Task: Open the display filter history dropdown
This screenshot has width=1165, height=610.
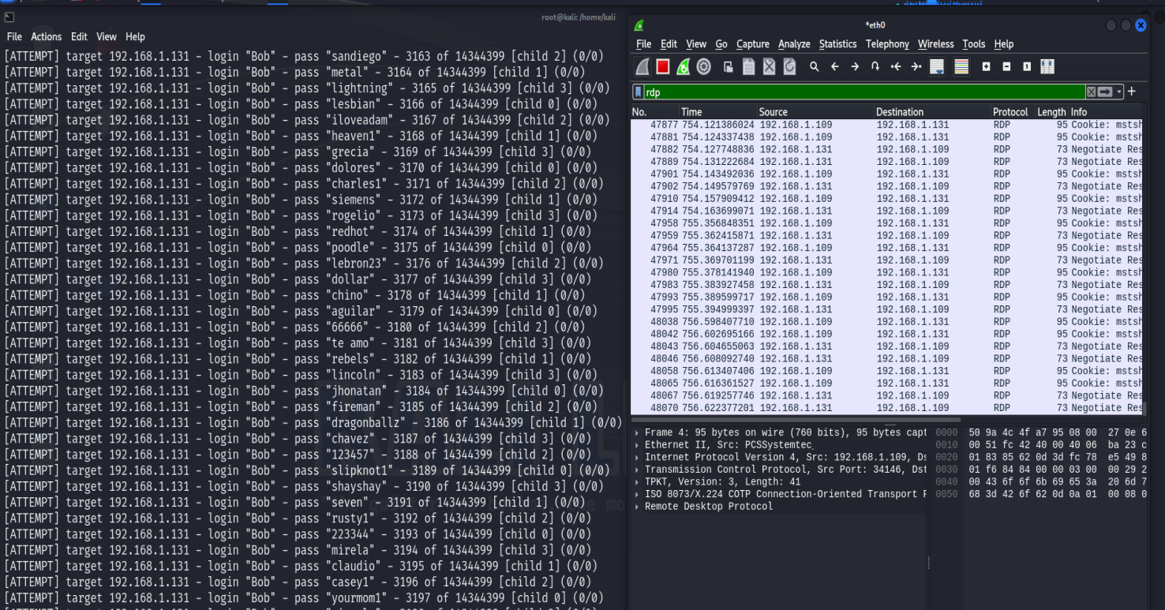Action: pos(1119,92)
